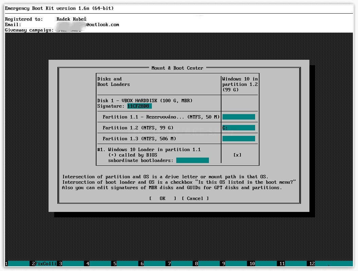Focus the drive letter field for Partition 1.3
Screen dimensions: 358x271
[238, 139]
